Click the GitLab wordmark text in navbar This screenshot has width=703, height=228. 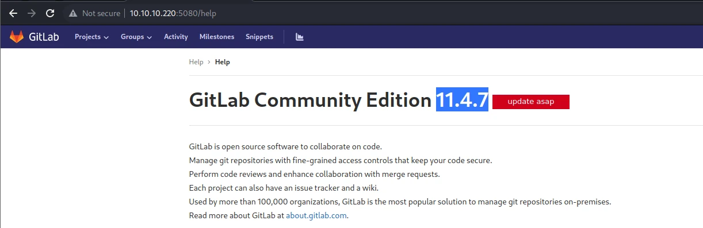click(x=44, y=37)
